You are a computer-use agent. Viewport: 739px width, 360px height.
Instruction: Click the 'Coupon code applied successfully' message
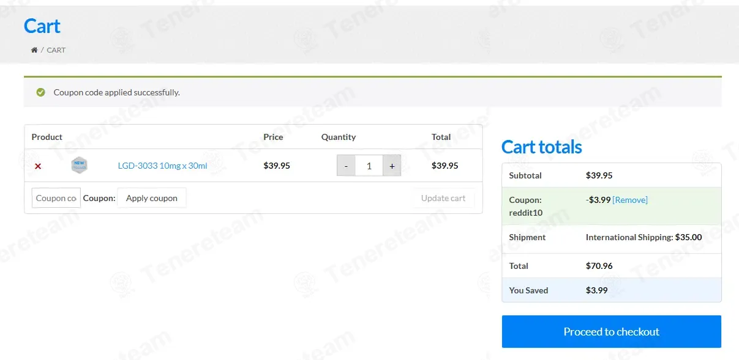tap(117, 92)
